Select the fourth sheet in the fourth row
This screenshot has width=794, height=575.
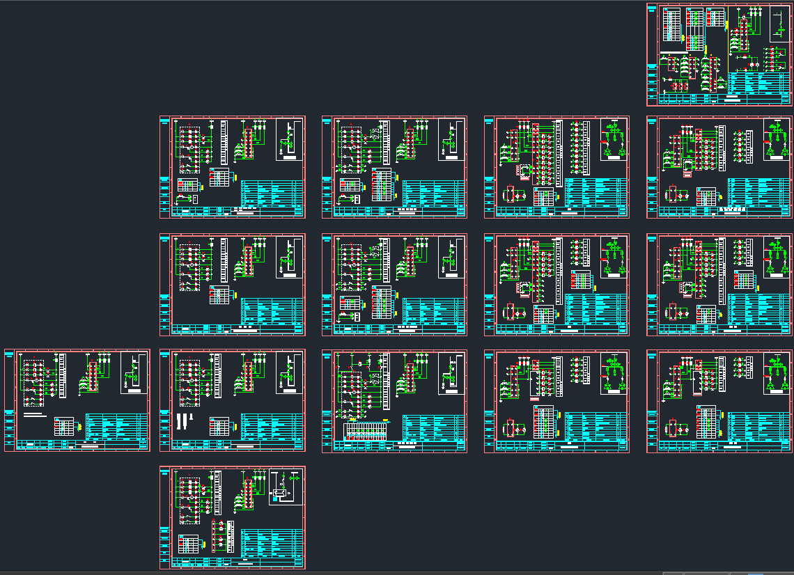tap(557, 402)
